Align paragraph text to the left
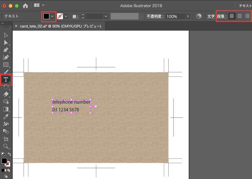Viewport: 252px width, 179px height. 232,16
